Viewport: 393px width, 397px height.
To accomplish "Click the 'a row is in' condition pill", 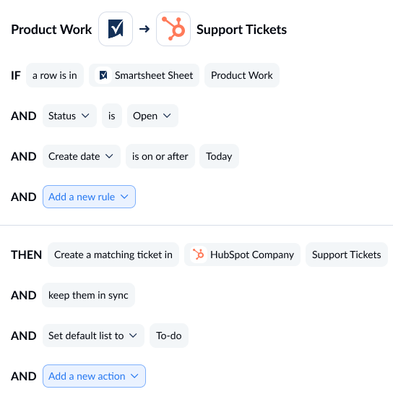I will 55,75.
